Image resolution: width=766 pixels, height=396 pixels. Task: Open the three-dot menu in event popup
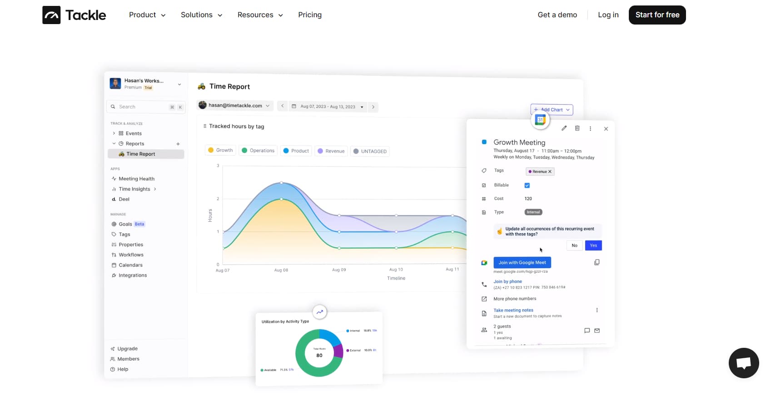(x=590, y=129)
